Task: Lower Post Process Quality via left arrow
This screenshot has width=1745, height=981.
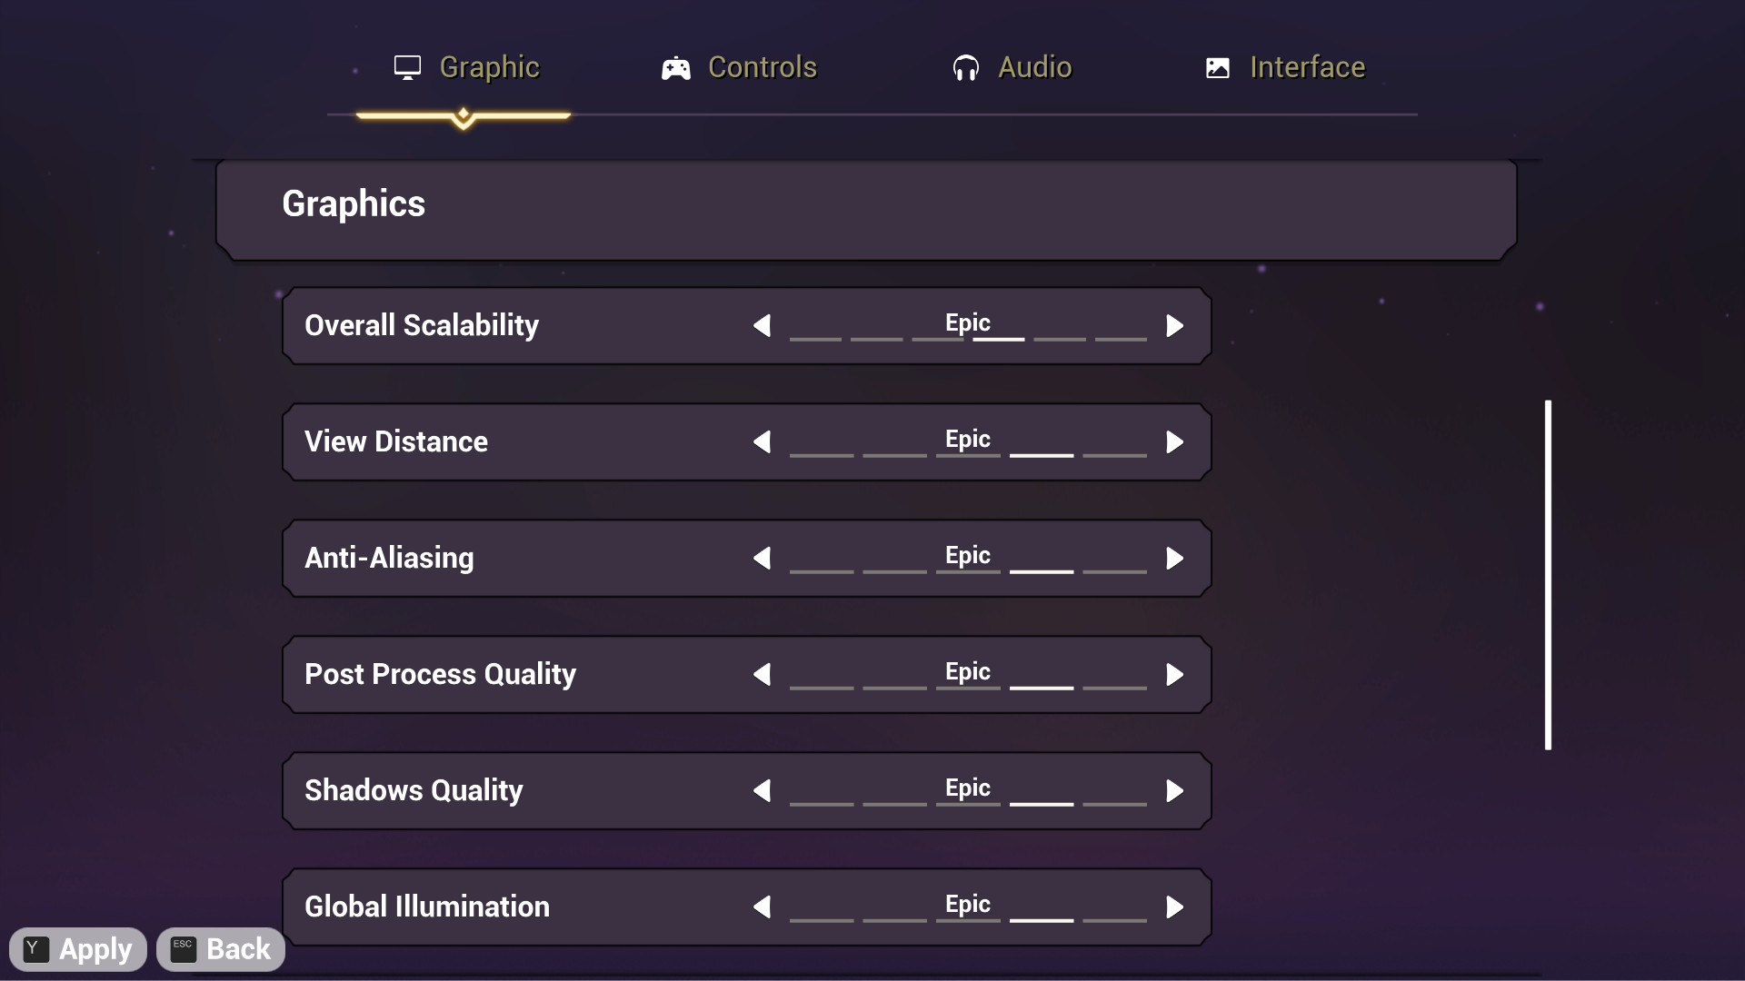Action: click(x=762, y=674)
